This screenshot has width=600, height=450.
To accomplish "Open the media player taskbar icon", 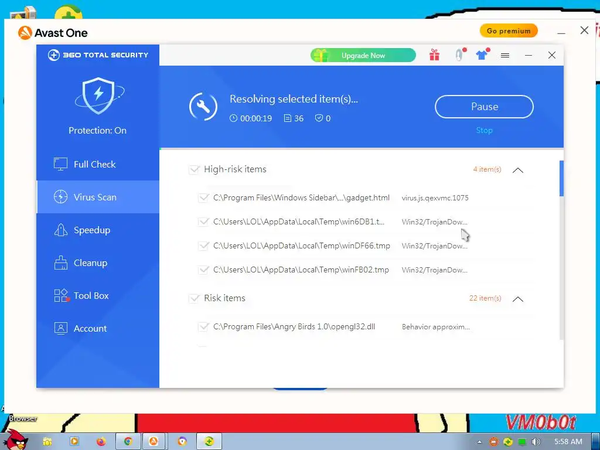I will 74,442.
